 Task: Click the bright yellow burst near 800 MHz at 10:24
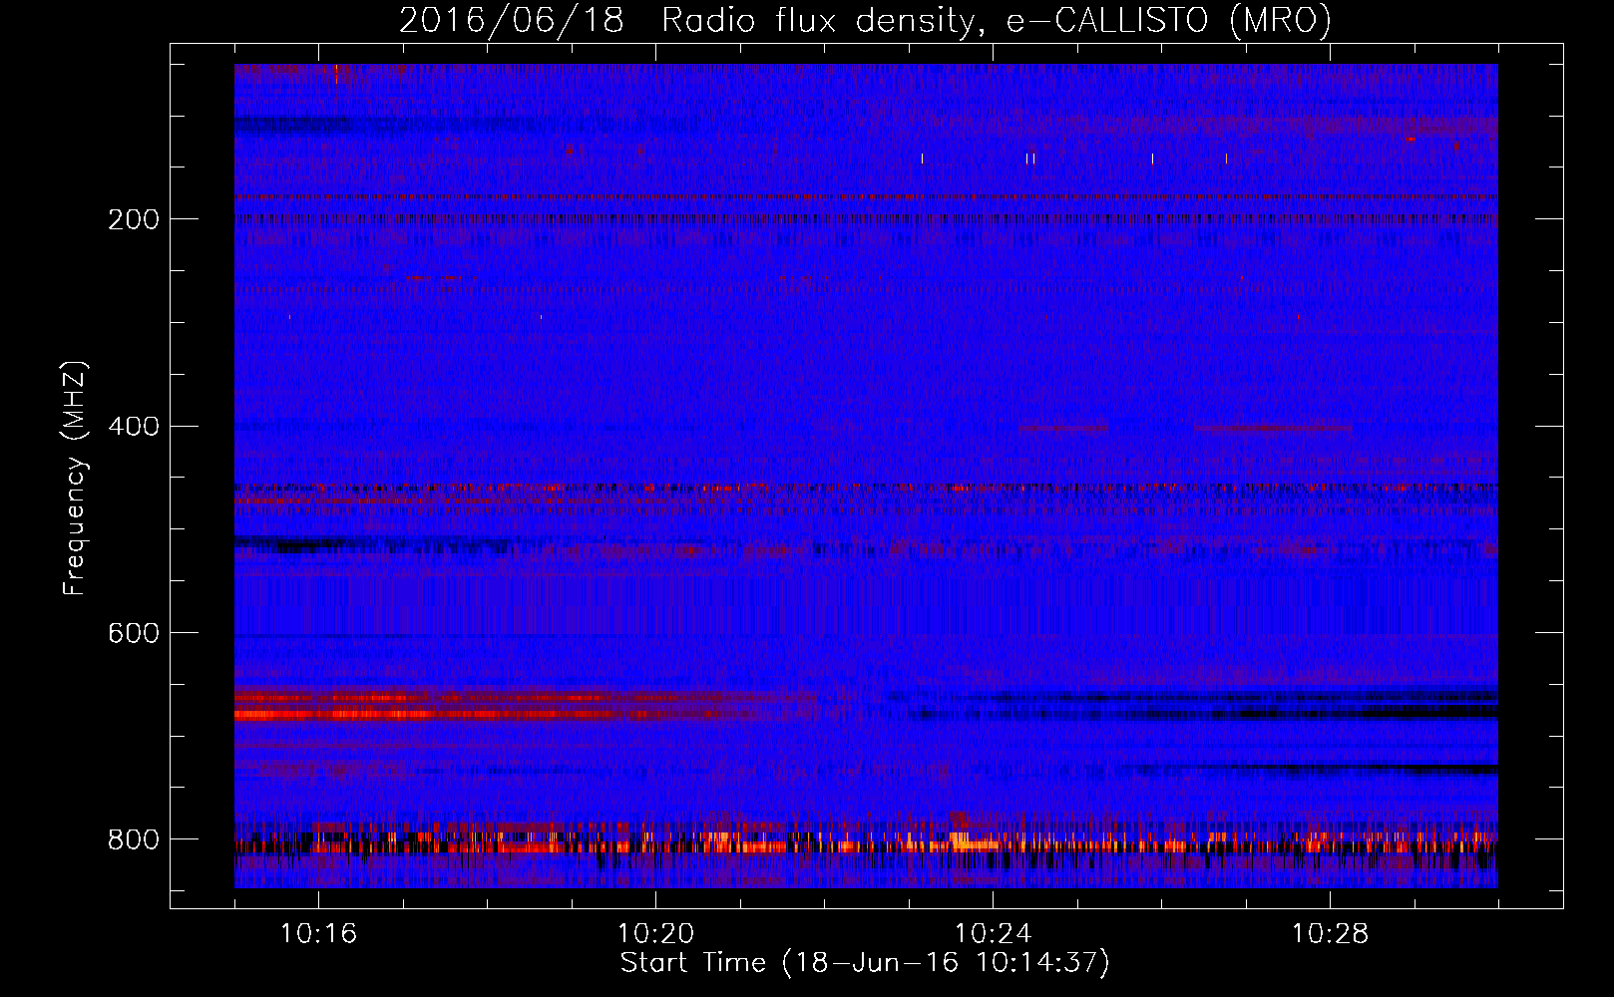click(973, 841)
